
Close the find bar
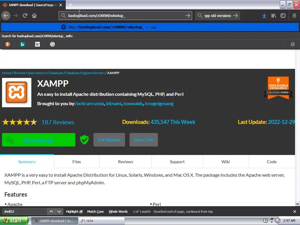point(294,212)
